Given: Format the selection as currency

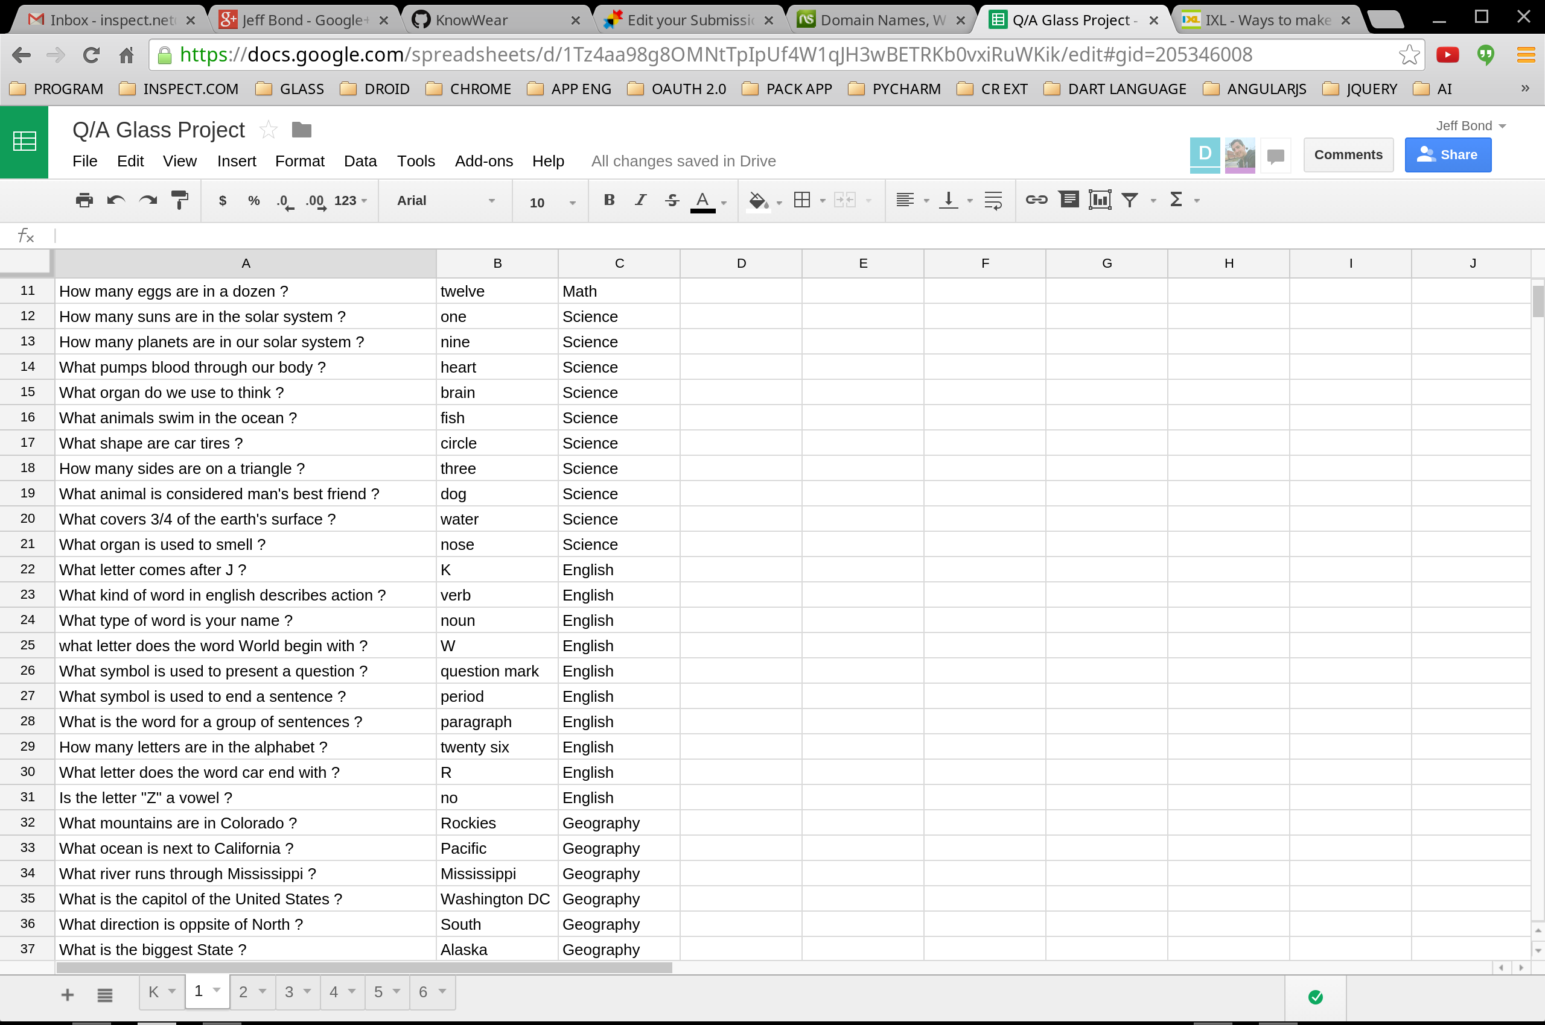Looking at the screenshot, I should [223, 201].
